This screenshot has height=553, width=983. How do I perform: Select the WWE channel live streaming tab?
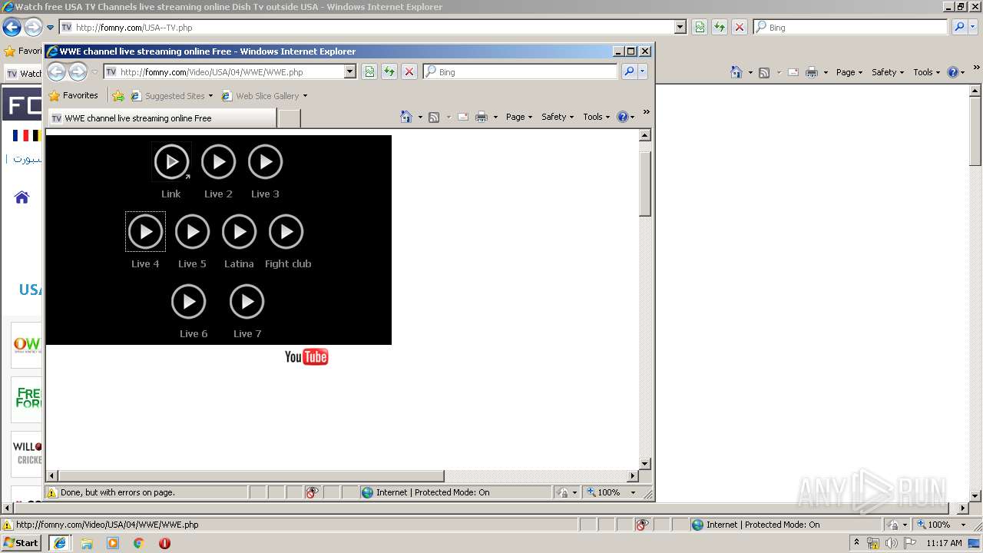tap(161, 118)
